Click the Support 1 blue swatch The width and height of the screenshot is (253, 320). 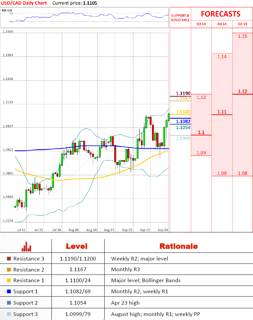pyautogui.click(x=9, y=292)
